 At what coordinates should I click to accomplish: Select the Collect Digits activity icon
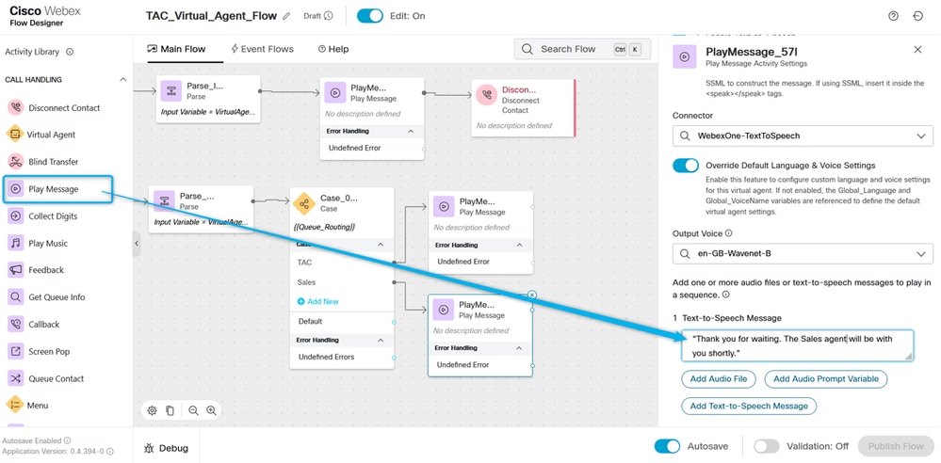click(16, 216)
